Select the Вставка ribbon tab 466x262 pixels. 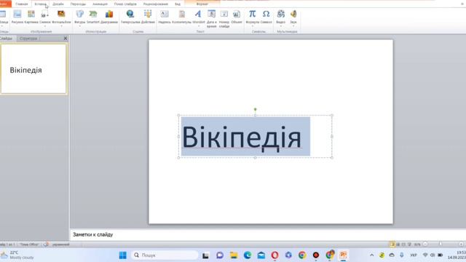click(x=41, y=4)
